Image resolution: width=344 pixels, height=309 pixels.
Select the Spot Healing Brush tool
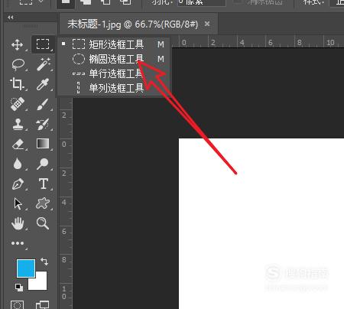(18, 104)
